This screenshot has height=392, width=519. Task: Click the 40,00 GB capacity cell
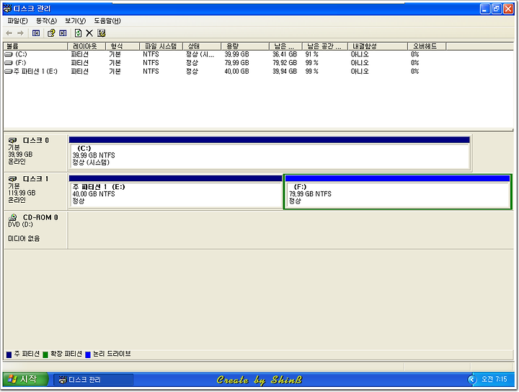click(x=236, y=71)
